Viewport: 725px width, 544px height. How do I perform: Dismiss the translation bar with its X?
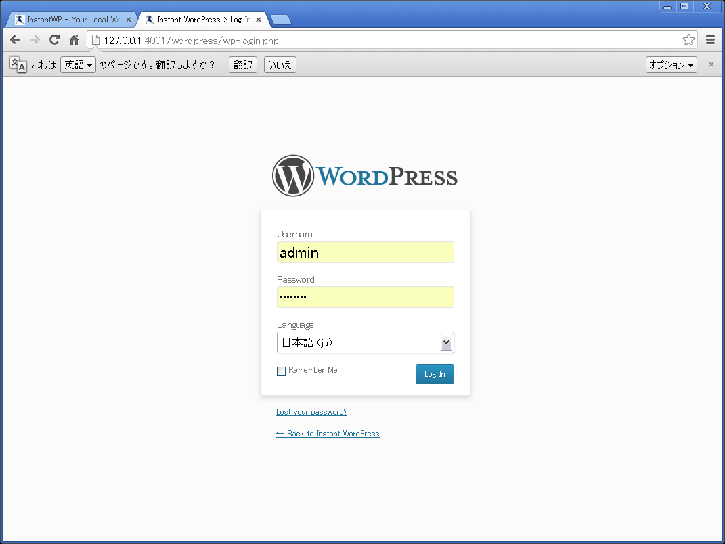coord(711,64)
